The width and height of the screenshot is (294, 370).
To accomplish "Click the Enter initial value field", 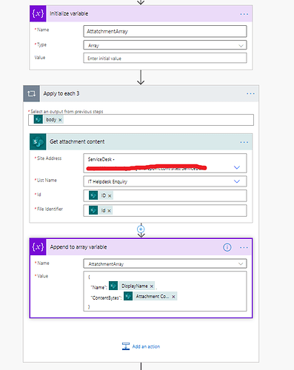I will (x=165, y=58).
